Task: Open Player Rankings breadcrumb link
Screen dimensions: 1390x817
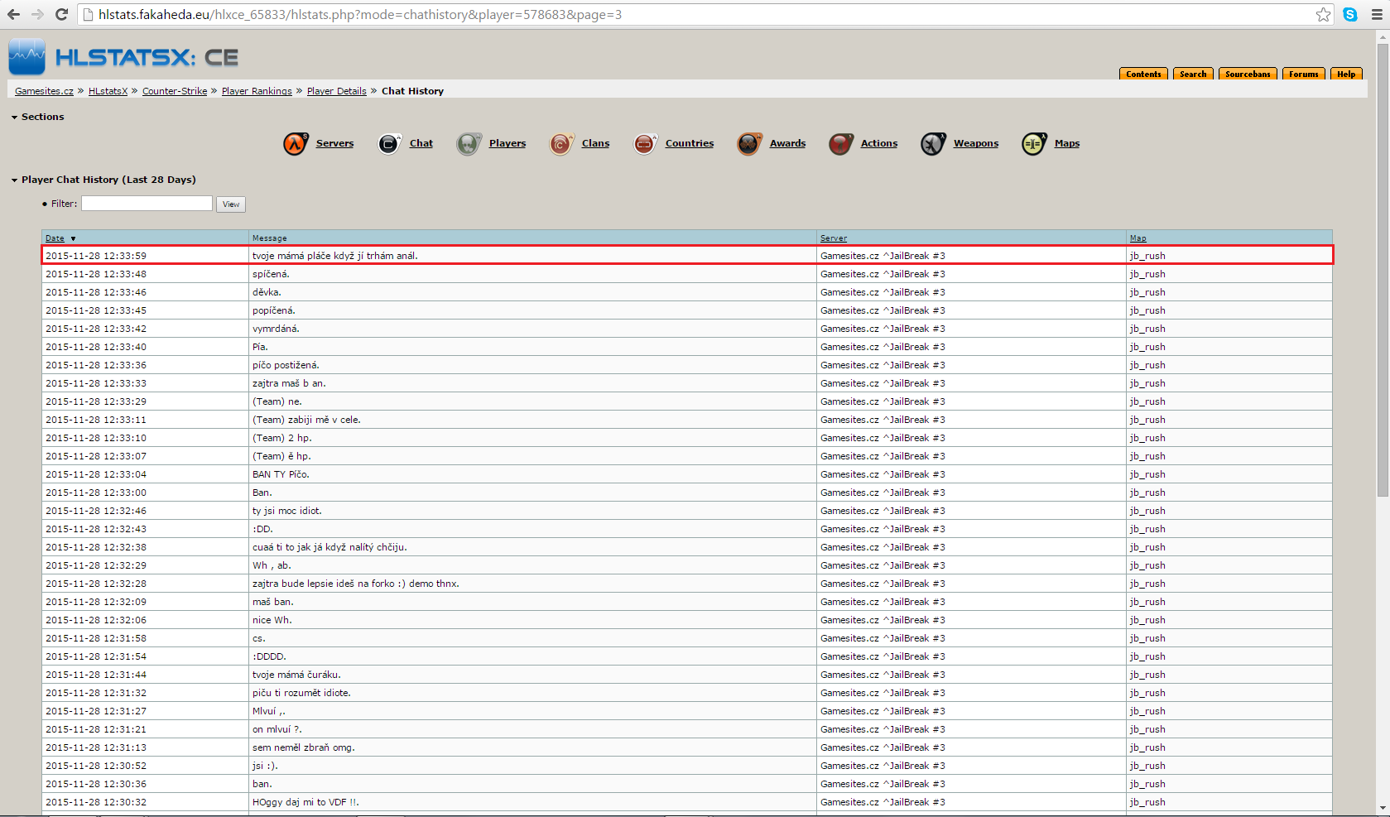Action: 257,91
